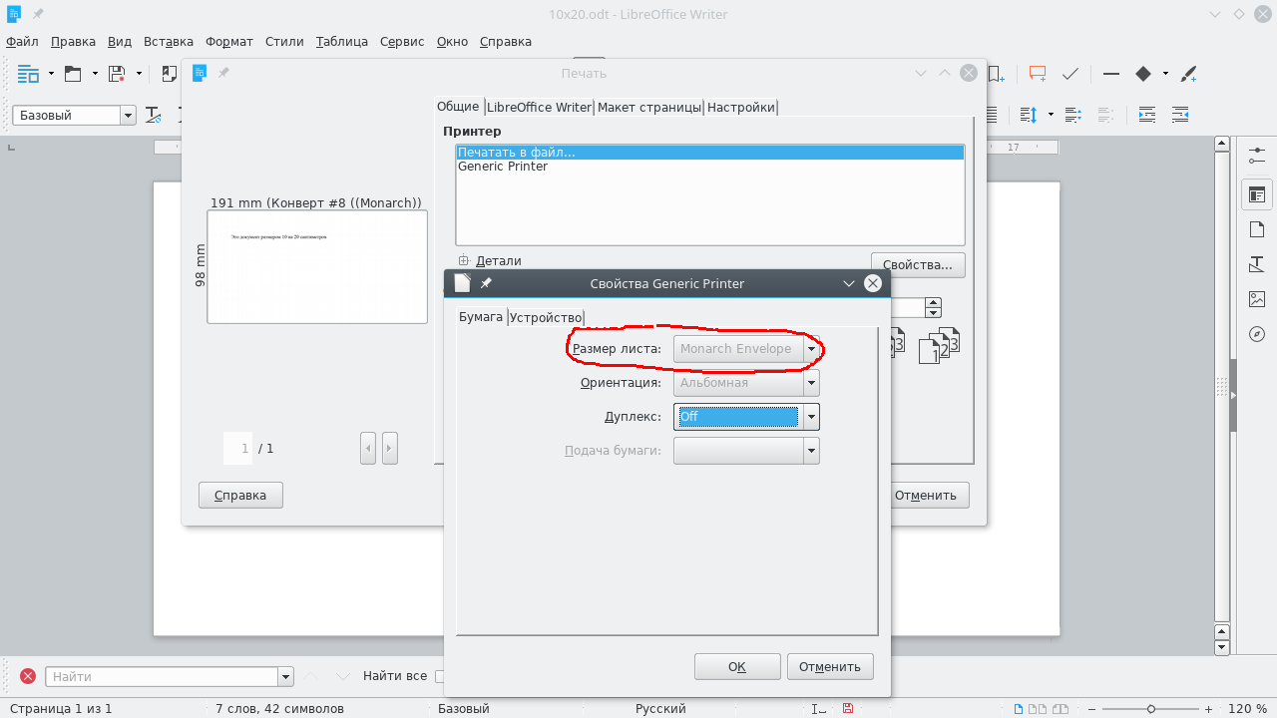Open the sidebar Page deck
The image size is (1277, 718).
click(x=1256, y=229)
